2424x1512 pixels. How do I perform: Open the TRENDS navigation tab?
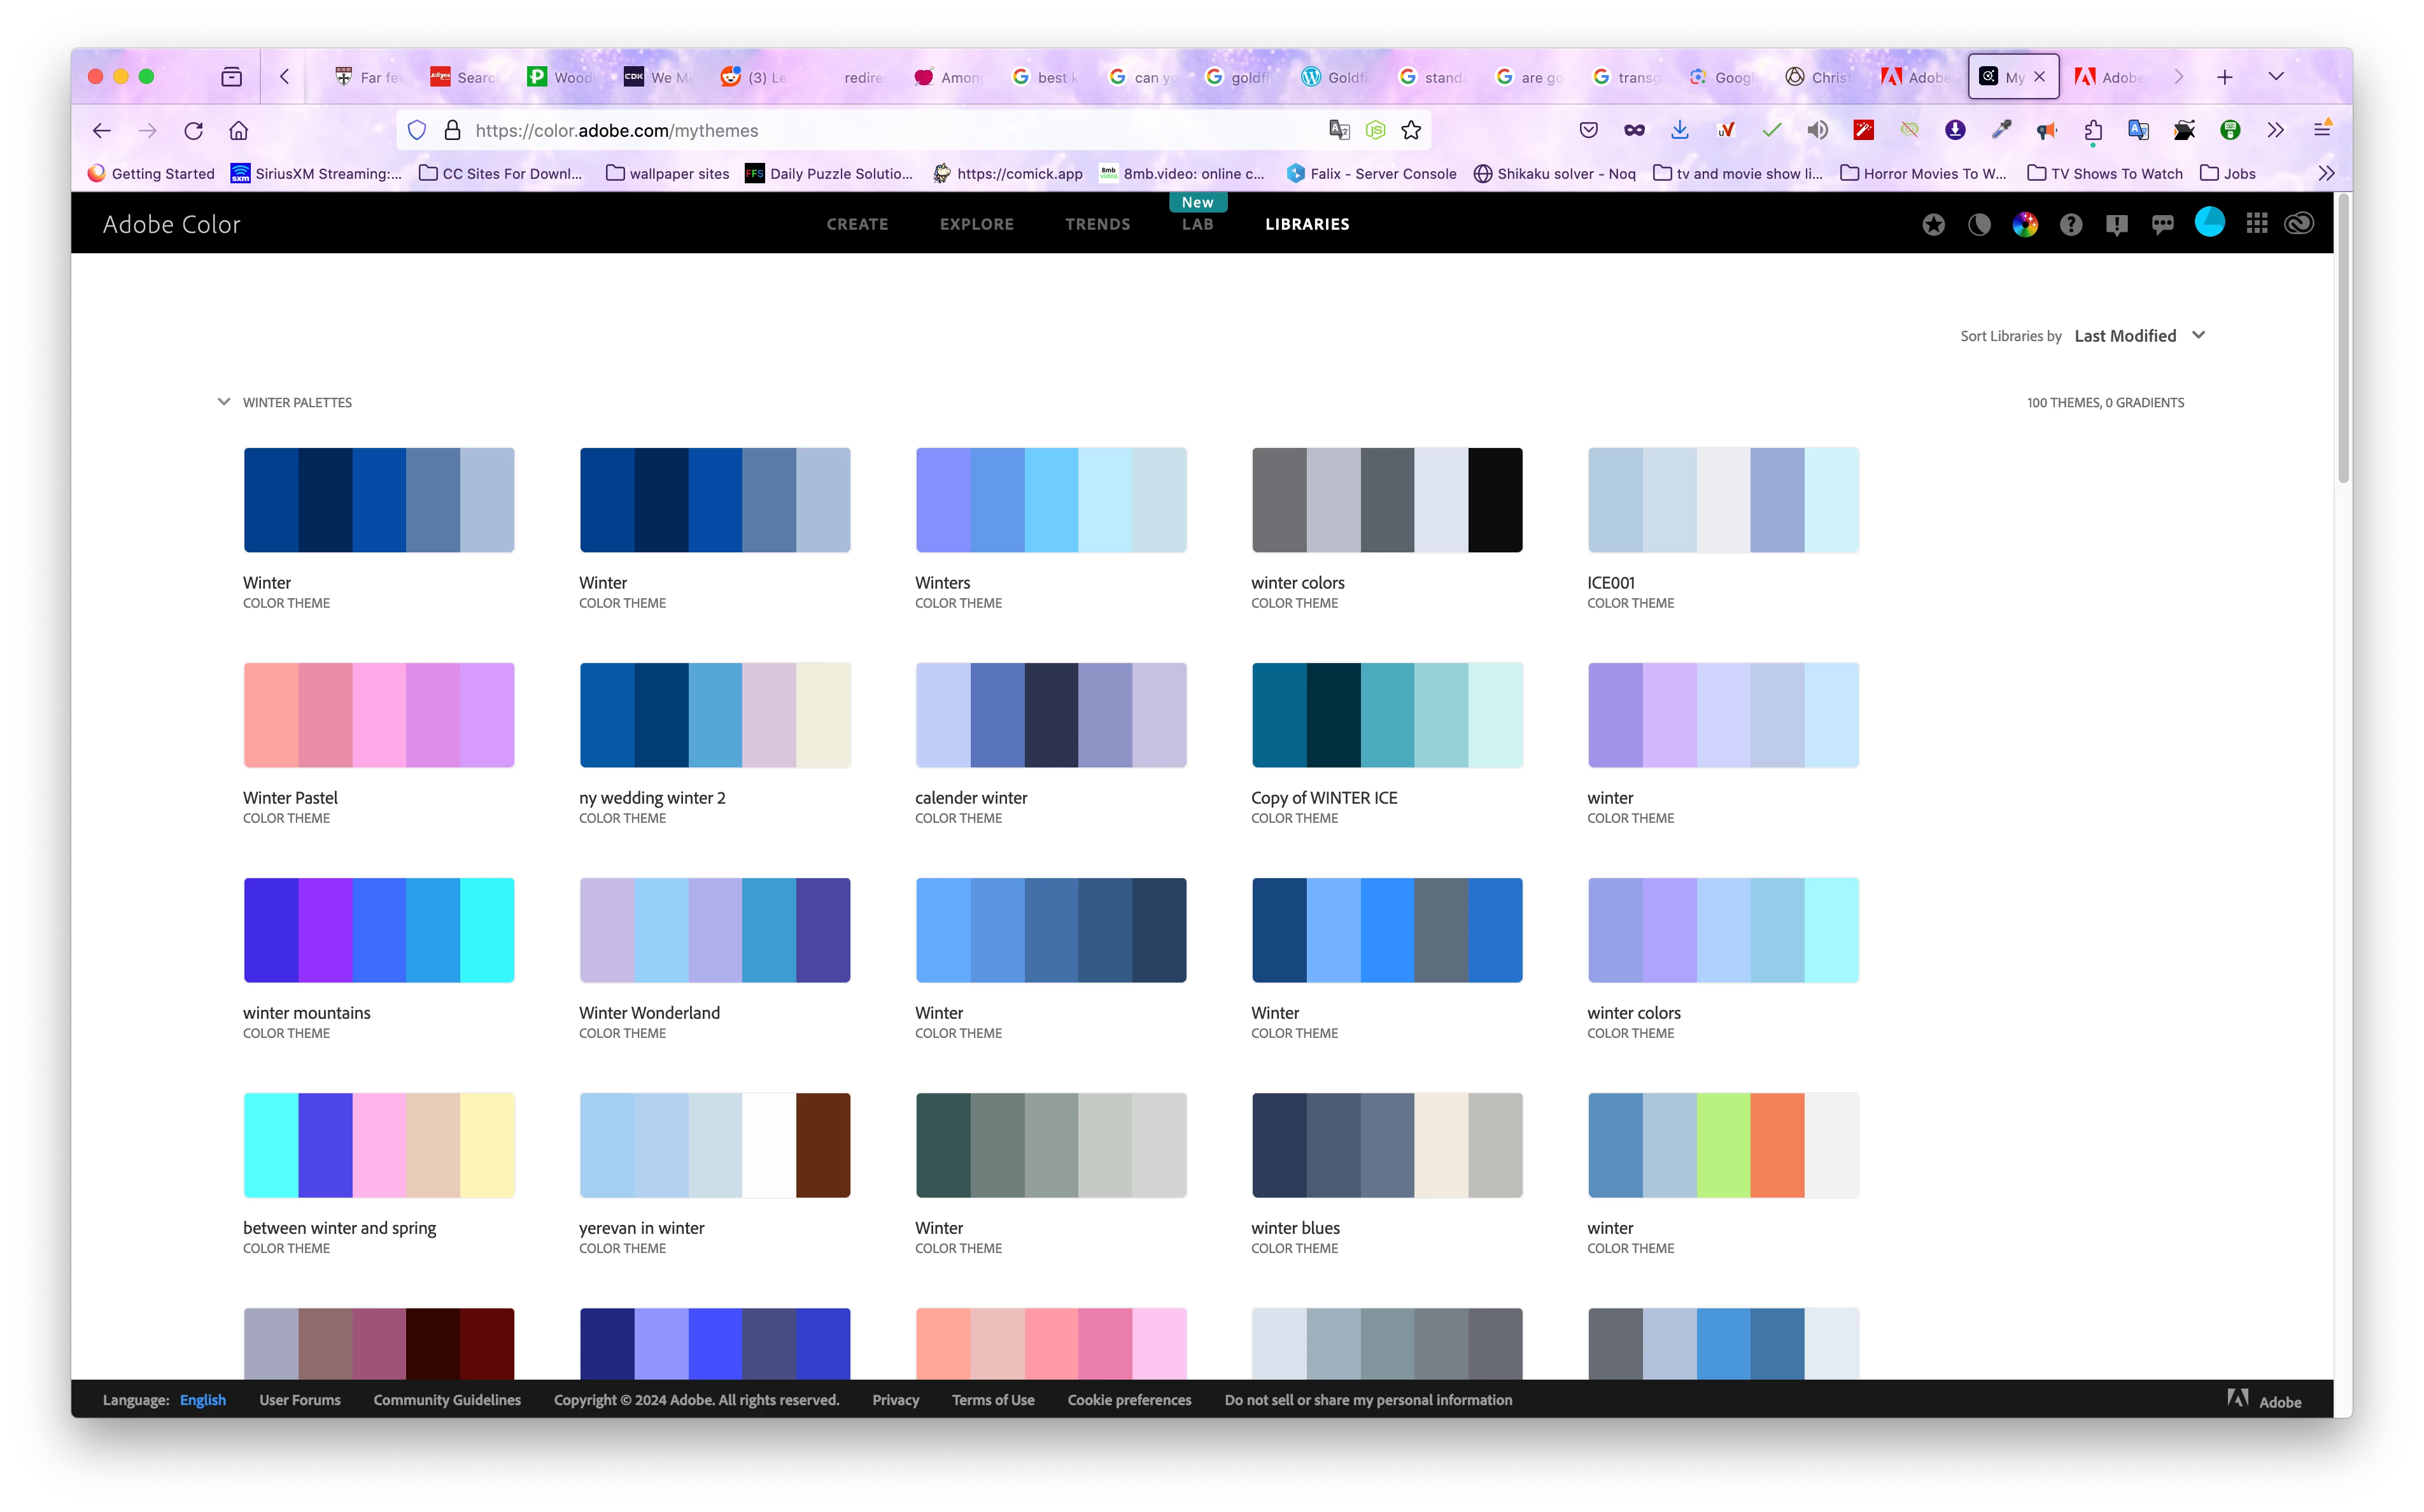(1097, 224)
